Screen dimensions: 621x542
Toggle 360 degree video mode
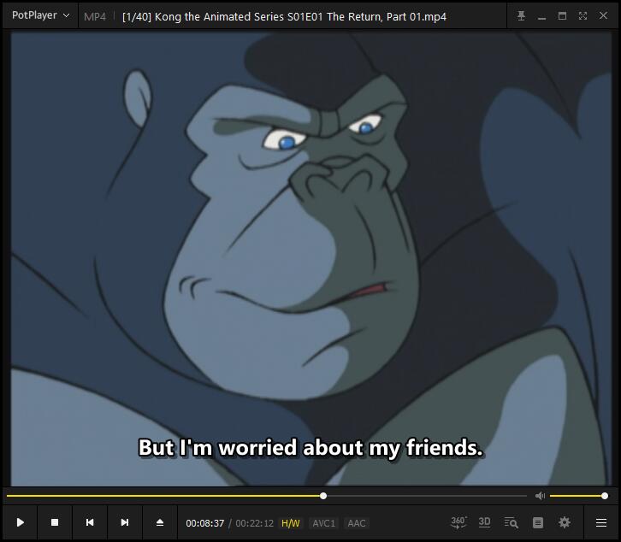(x=458, y=522)
